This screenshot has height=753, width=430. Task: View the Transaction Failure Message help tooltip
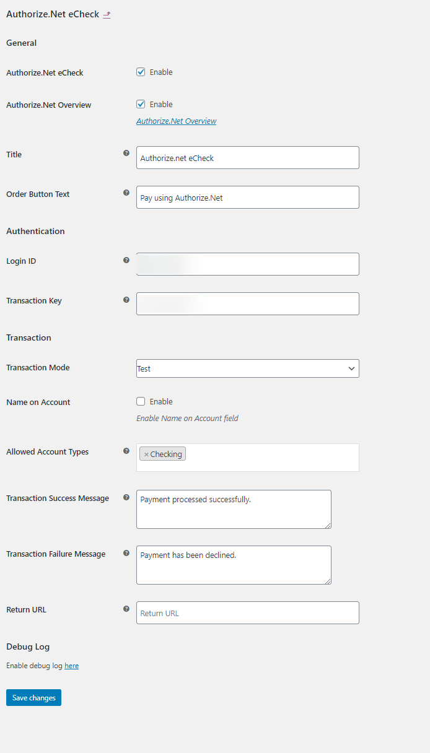[126, 553]
